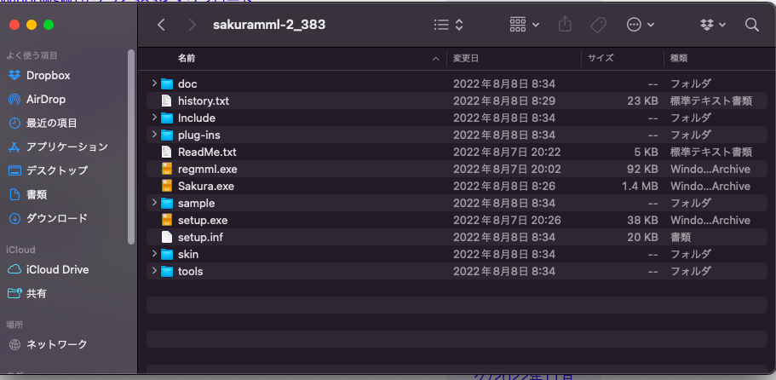Click the date 2022年8月8日 8:29
Viewport: 776px width, 380px height.
504,101
